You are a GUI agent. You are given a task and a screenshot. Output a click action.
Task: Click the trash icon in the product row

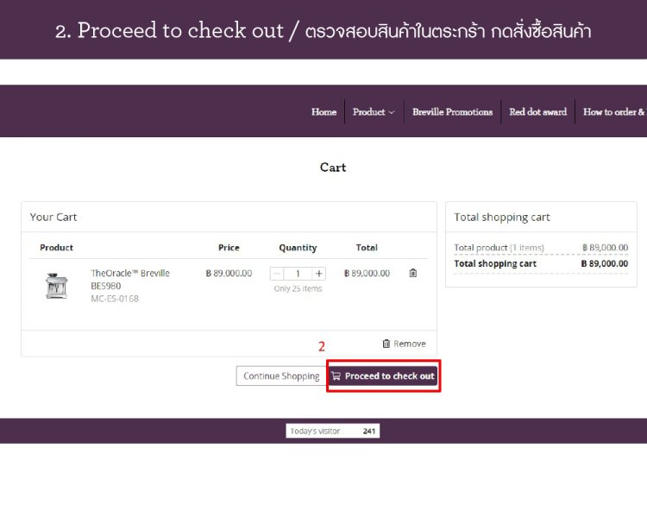pyautogui.click(x=412, y=273)
